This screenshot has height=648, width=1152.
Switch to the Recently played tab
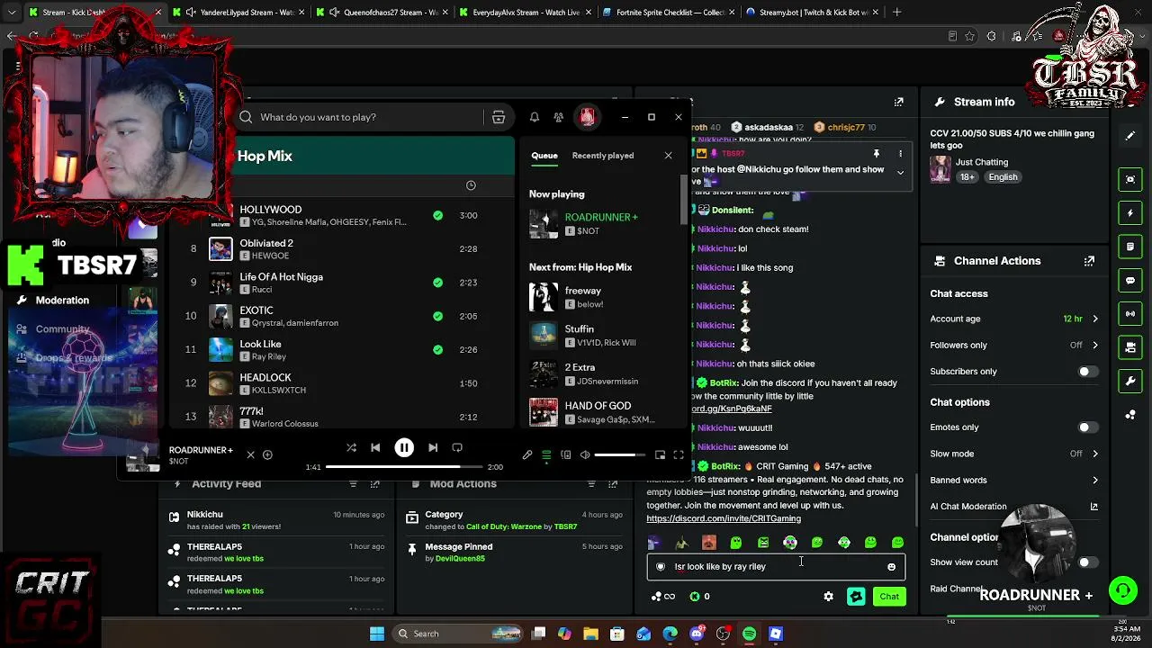pos(603,156)
